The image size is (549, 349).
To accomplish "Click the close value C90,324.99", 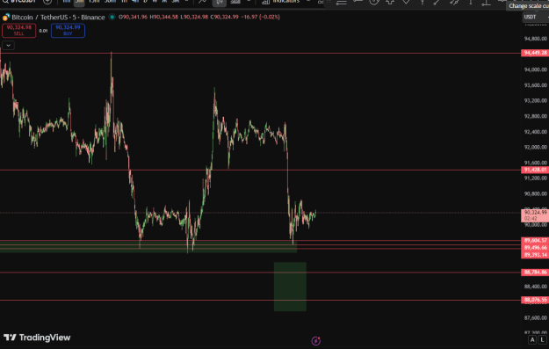I will click(x=225, y=17).
